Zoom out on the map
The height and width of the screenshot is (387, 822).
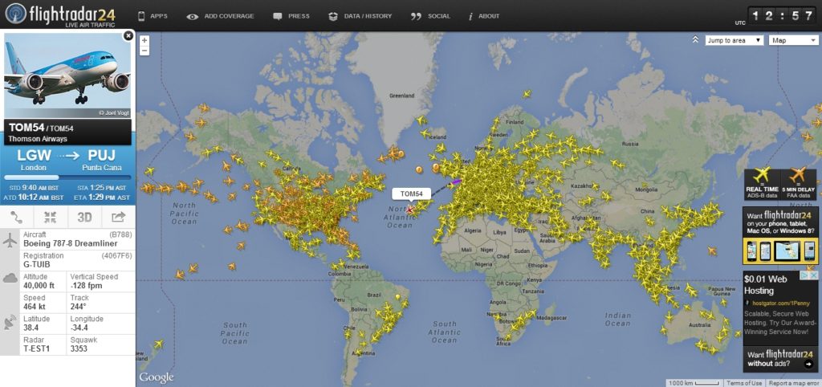pyautogui.click(x=144, y=51)
